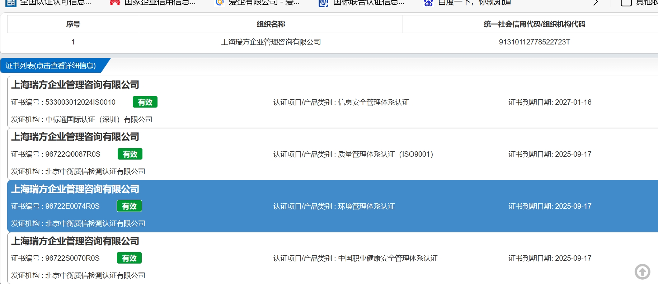The height and width of the screenshot is (284, 658).
Task: Click the 有效 badge for certificate 96722E0074R0S
Action: tap(129, 206)
